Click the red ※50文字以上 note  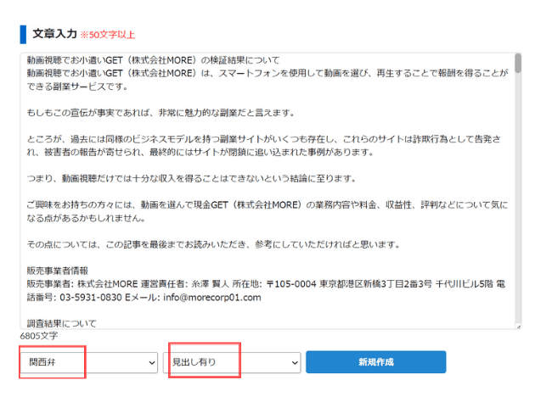point(107,35)
